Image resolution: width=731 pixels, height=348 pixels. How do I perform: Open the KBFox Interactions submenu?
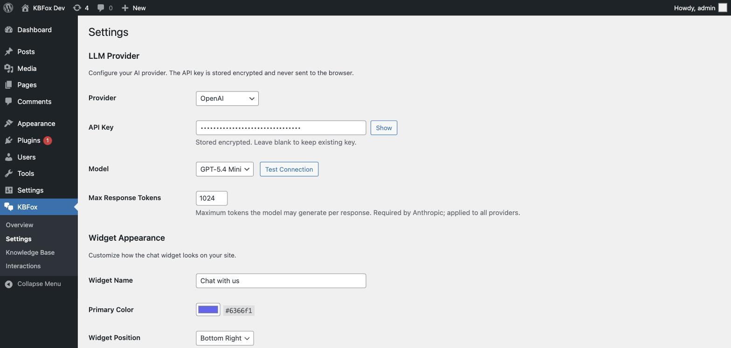(x=23, y=266)
